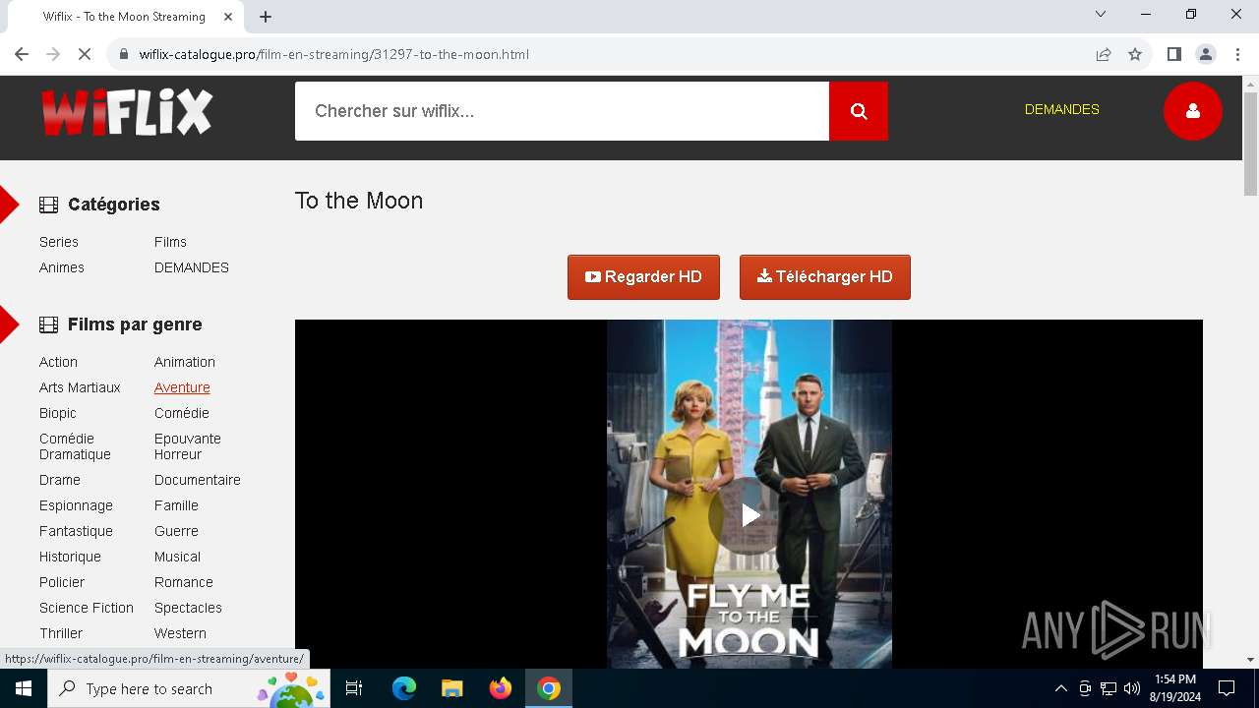Screen dimensions: 1259x708
Task: Browse the Epouvante Horreur genre
Action: click(x=188, y=446)
